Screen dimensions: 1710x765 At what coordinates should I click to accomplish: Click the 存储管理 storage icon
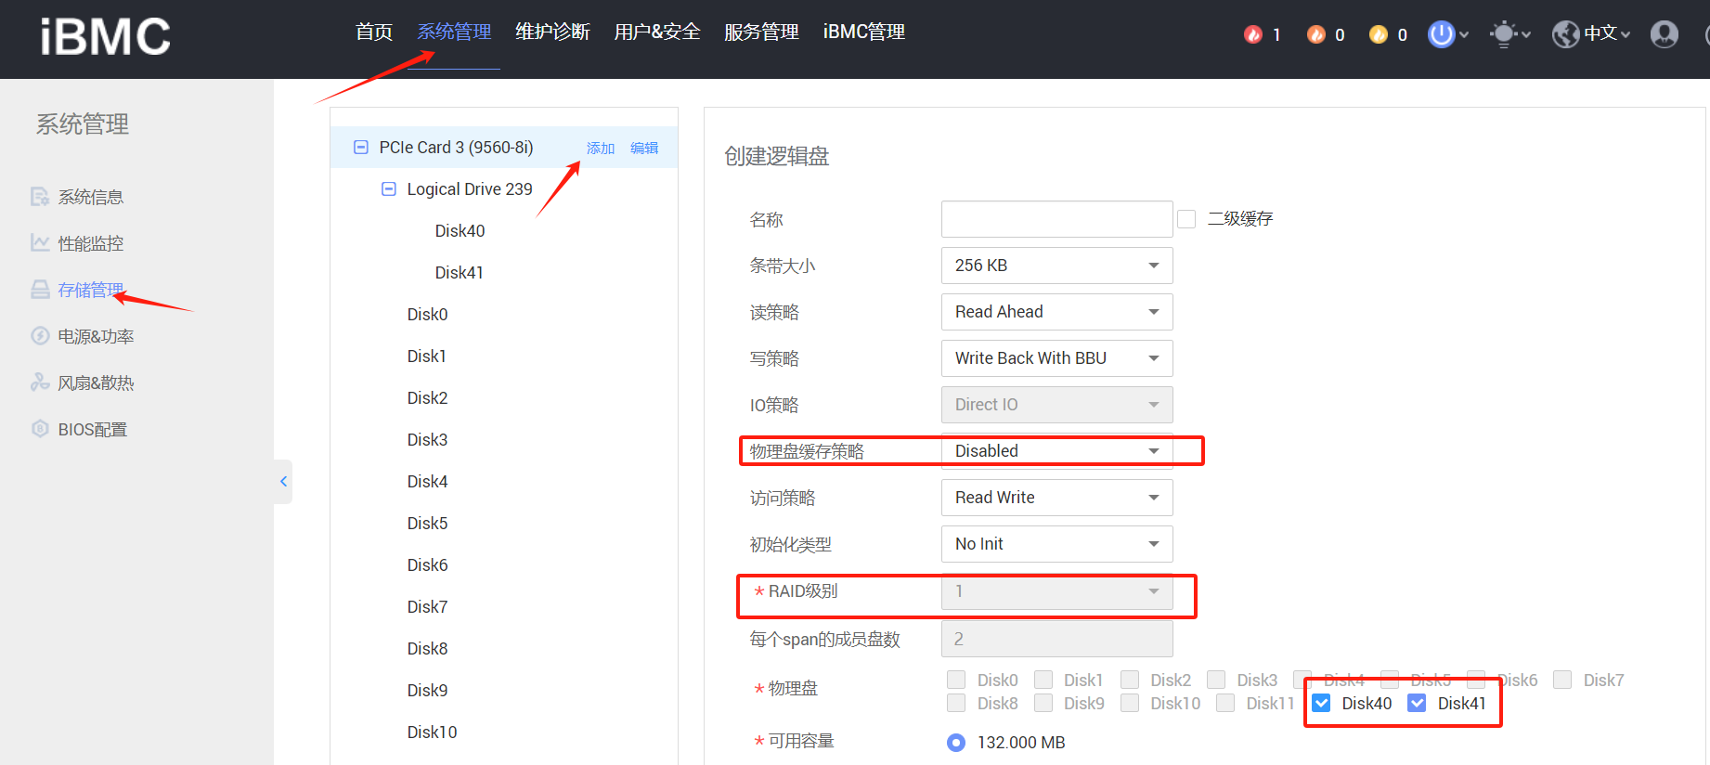pos(40,290)
